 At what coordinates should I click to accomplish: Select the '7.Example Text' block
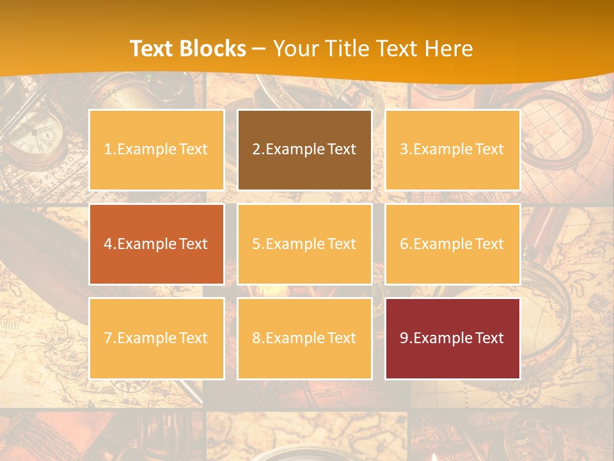pos(157,338)
